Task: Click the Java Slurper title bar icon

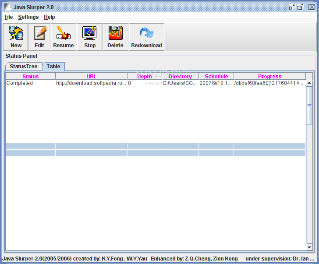Action: click(8, 7)
